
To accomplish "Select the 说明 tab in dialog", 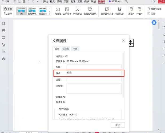I will 57,49.
